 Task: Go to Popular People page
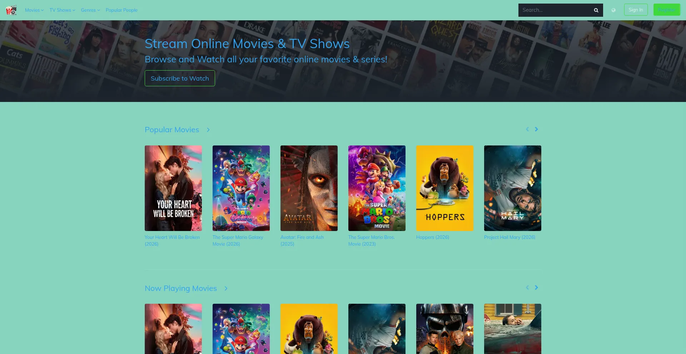coord(121,10)
